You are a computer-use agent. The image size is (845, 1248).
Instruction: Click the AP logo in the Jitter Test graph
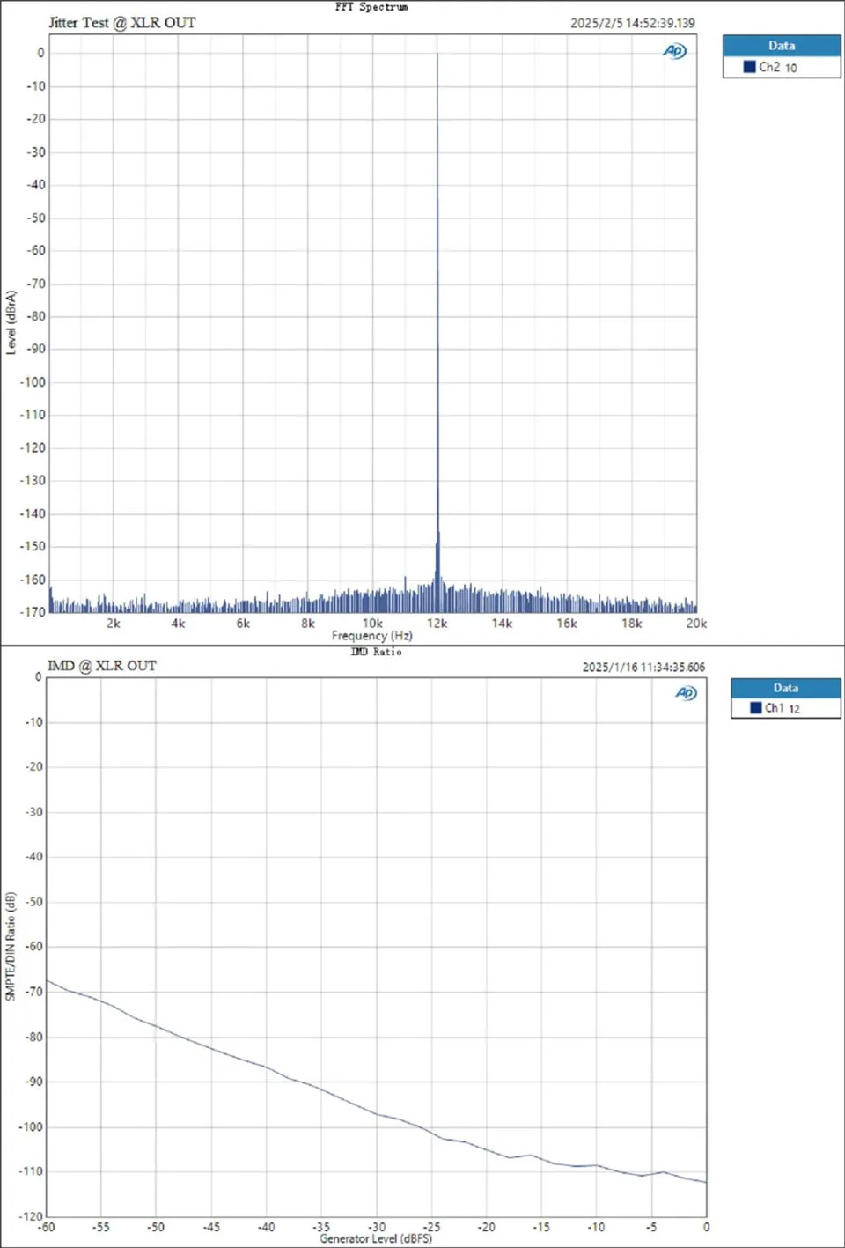[674, 51]
